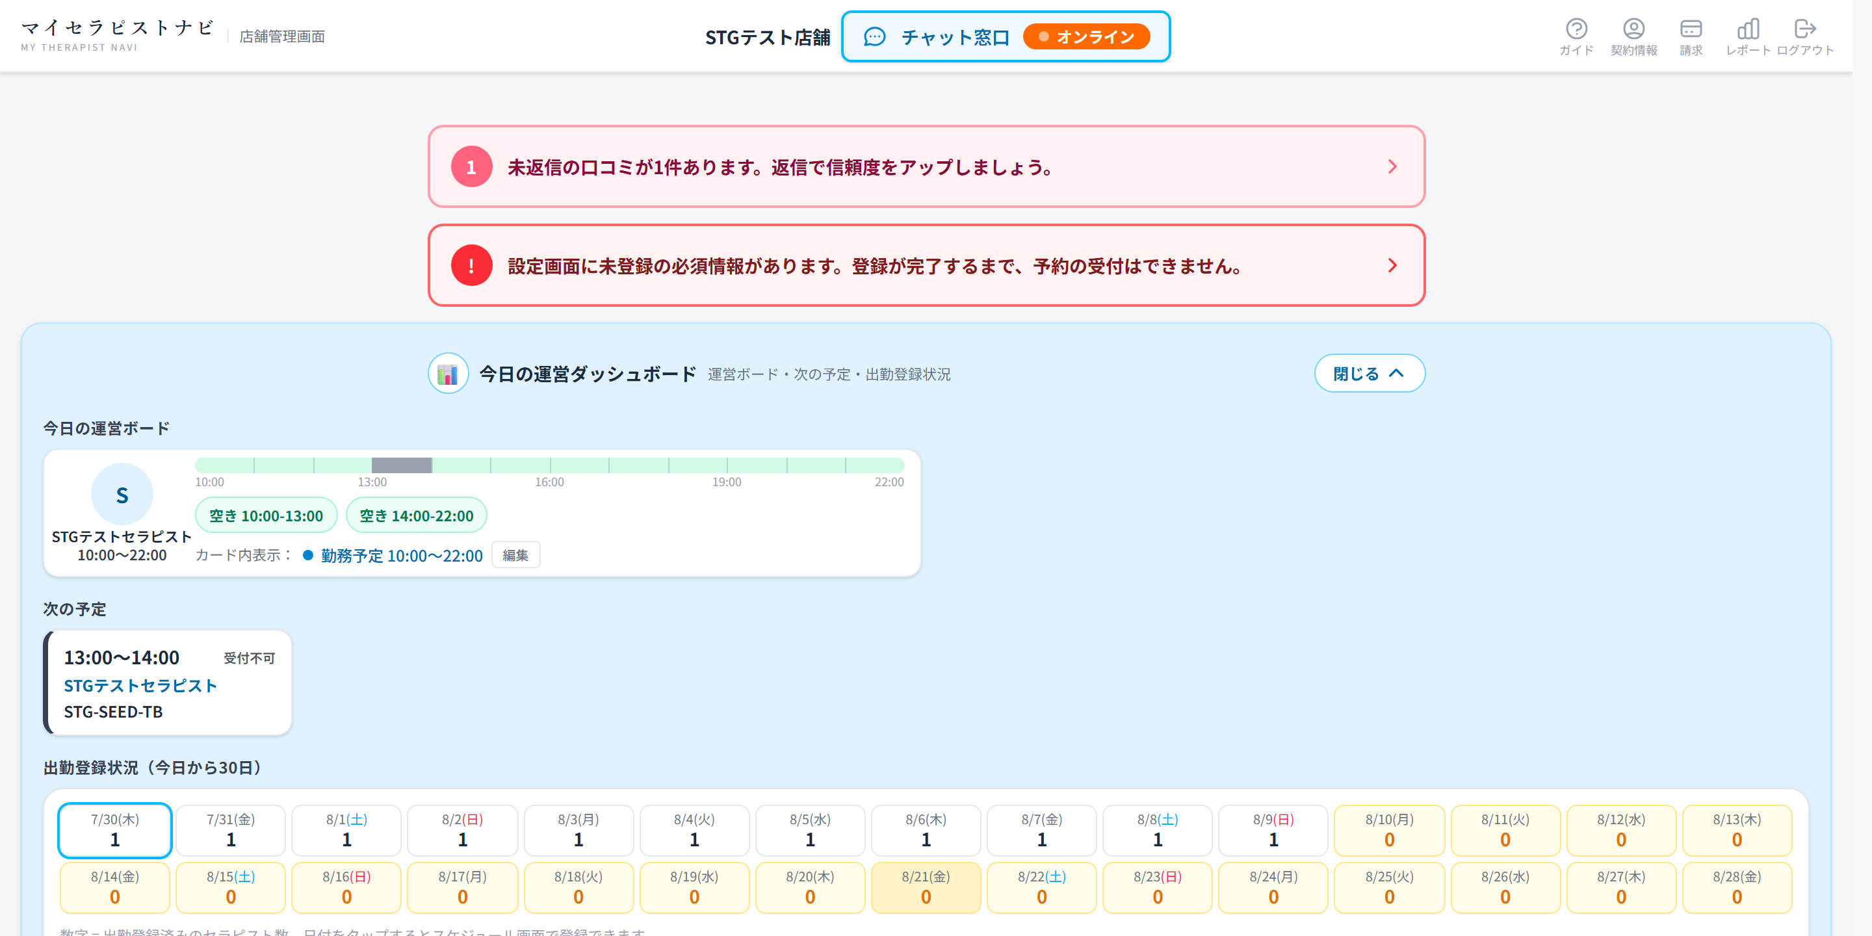Click the S therapist avatar

(122, 494)
